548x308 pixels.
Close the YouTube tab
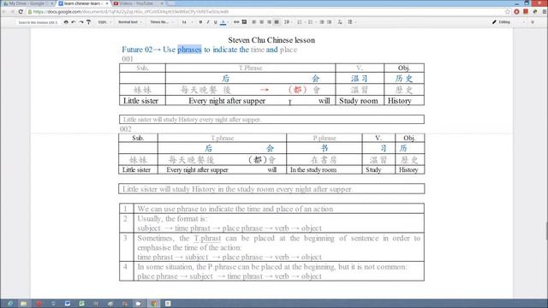162,3
